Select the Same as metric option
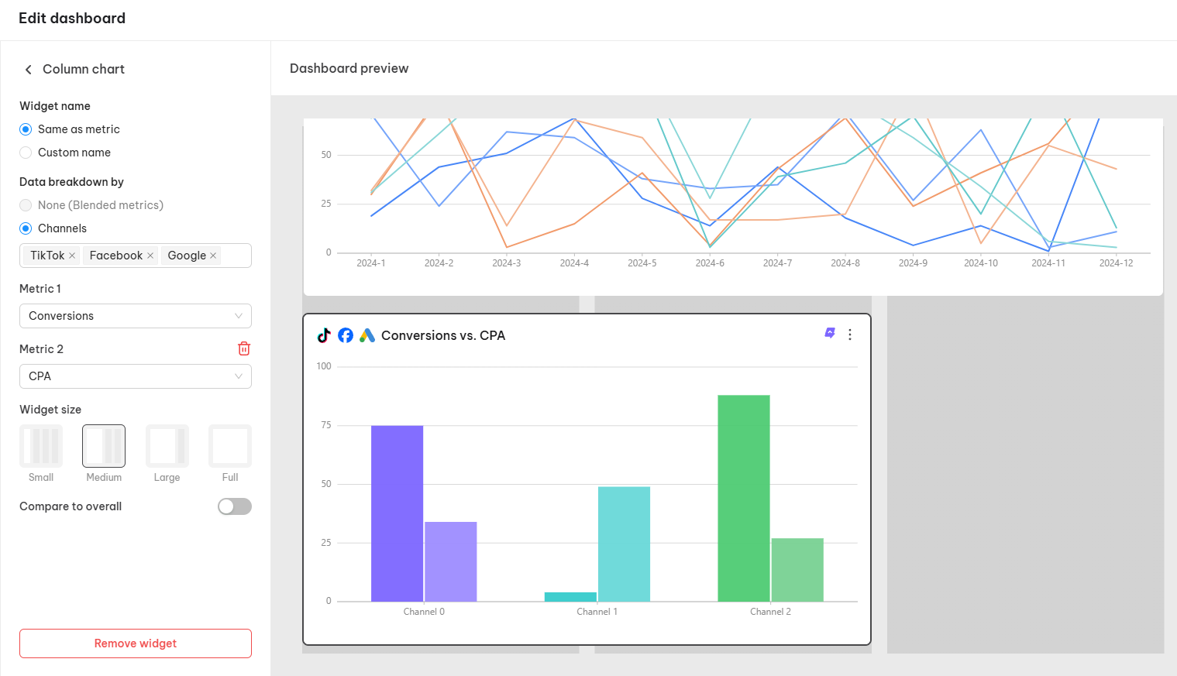The height and width of the screenshot is (676, 1177). pos(26,129)
